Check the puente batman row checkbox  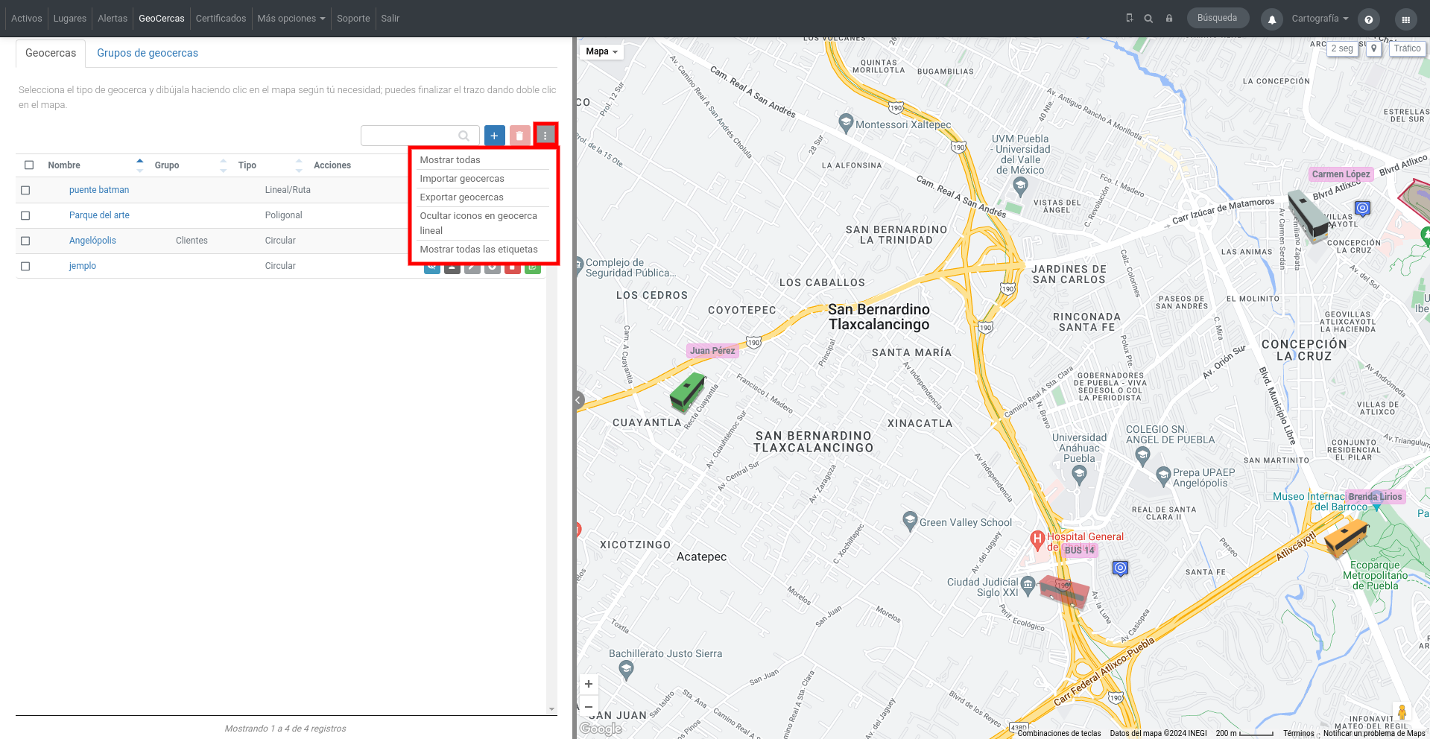point(25,190)
